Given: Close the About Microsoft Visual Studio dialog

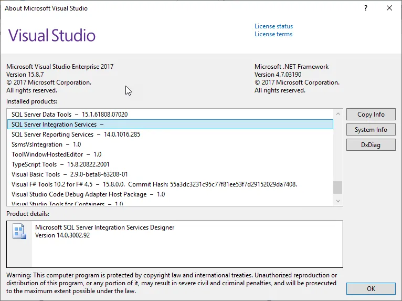Looking at the screenshot, I should point(389,8).
